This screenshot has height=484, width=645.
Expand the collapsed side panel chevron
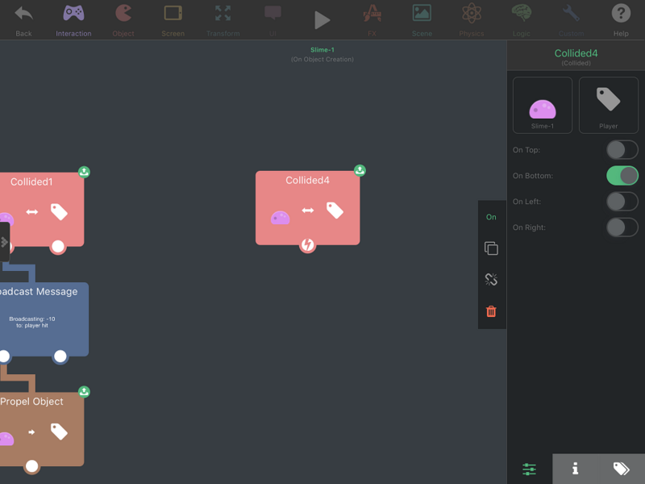(x=4, y=242)
